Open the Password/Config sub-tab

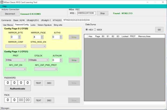22,25
